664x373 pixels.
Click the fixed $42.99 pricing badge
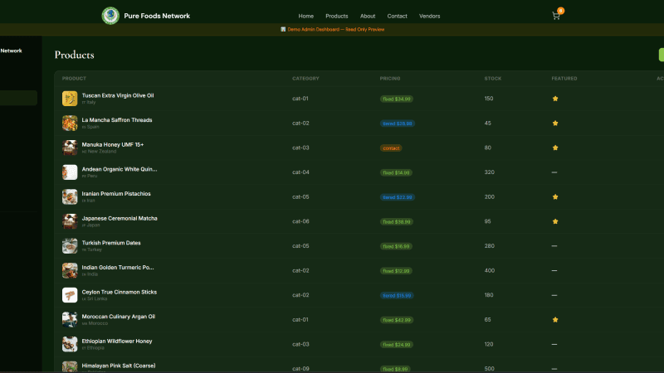pos(397,320)
